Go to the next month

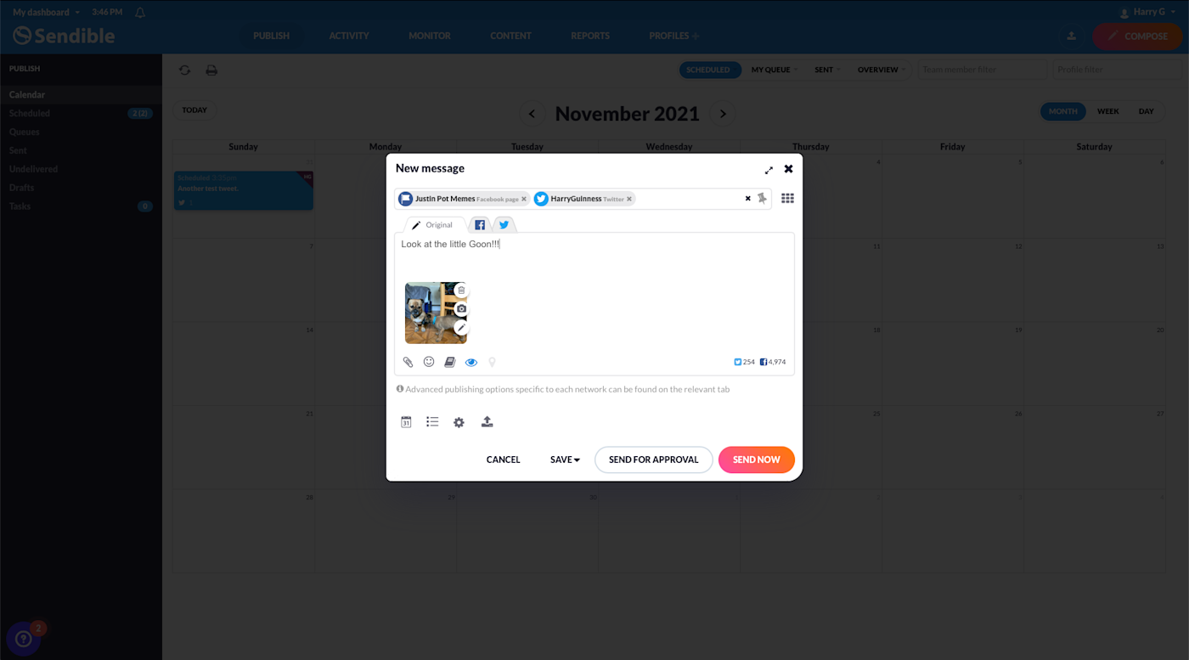[x=723, y=114]
